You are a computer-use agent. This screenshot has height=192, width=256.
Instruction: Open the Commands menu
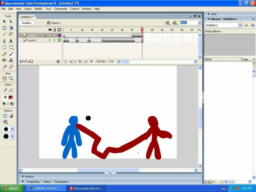point(60,9)
